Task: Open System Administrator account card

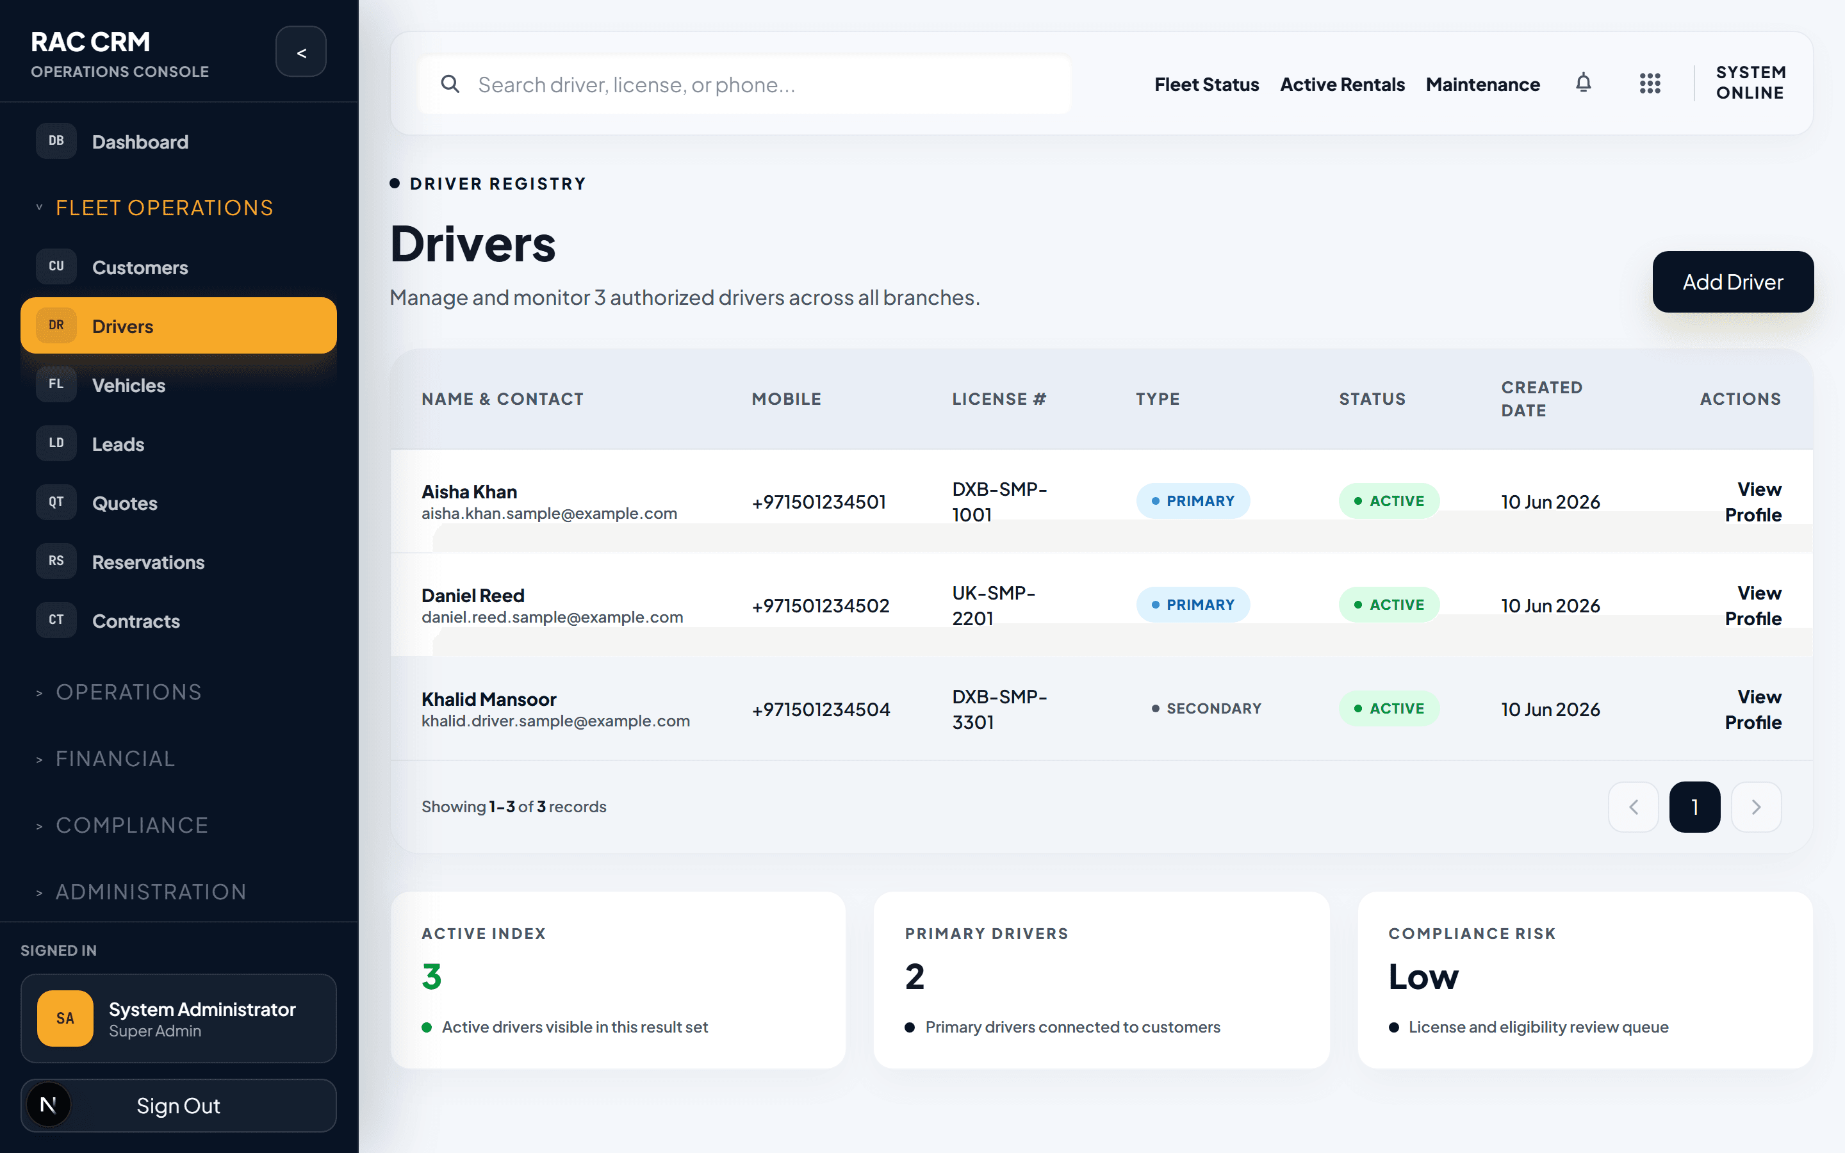Action: pyautogui.click(x=178, y=1018)
